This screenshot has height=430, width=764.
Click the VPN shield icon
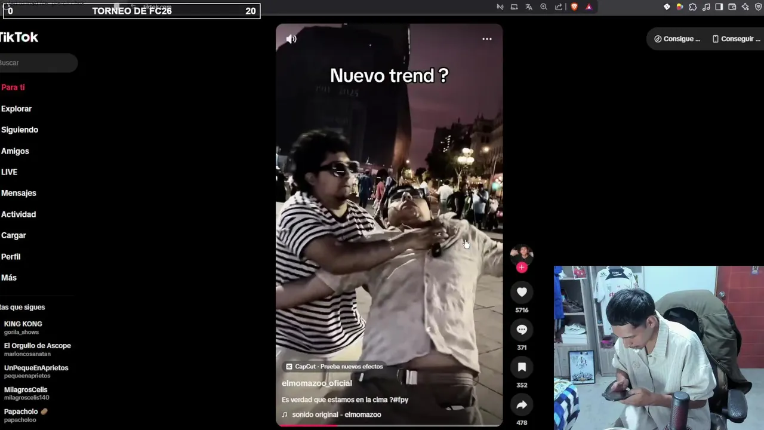tap(759, 7)
